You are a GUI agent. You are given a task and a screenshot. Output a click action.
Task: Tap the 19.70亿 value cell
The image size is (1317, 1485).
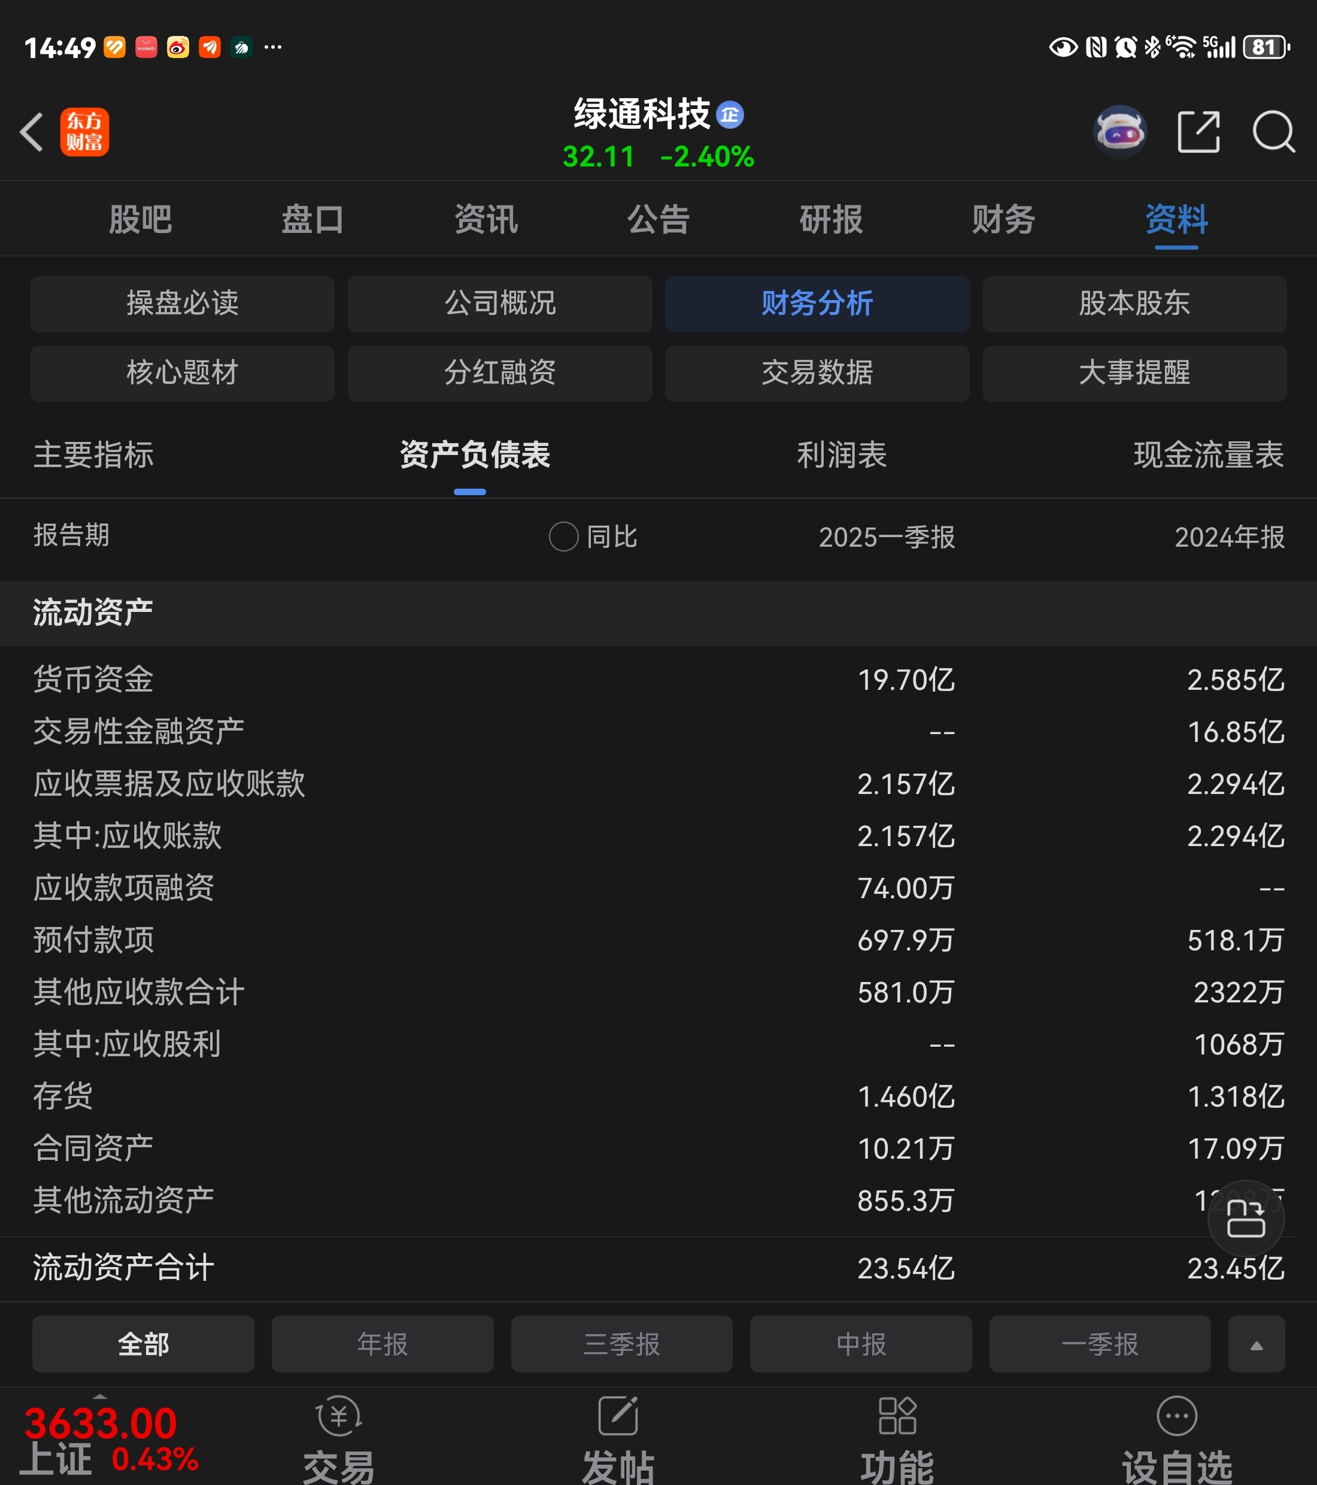pyautogui.click(x=906, y=680)
